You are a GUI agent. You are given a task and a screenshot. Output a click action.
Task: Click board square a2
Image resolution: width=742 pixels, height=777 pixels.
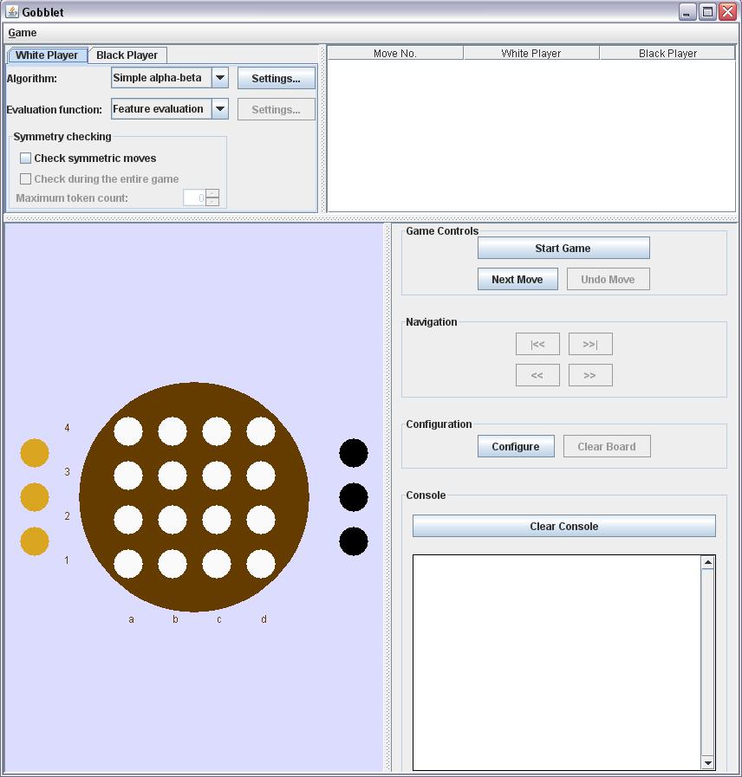pos(128,520)
